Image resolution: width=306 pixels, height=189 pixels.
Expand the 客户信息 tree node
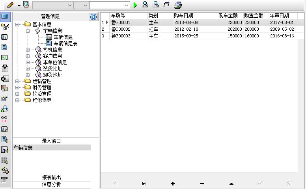(x=28, y=56)
